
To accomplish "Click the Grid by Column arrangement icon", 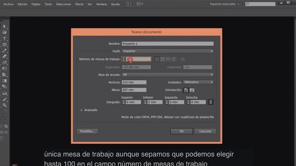I will [x=162, y=59].
